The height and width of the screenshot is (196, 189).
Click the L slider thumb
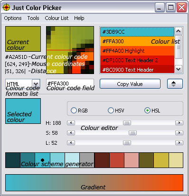tap(127, 143)
